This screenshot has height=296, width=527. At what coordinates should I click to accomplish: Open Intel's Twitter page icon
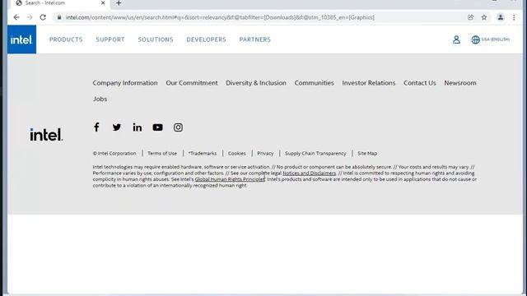[x=117, y=127]
